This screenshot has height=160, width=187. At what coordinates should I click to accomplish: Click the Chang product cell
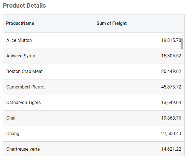pos(13,134)
